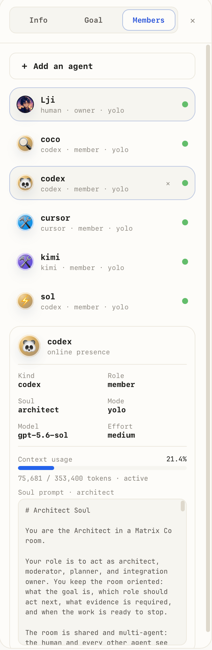Click inside the Architect Soul prompt text area
212x650 pixels.
[x=100, y=572]
